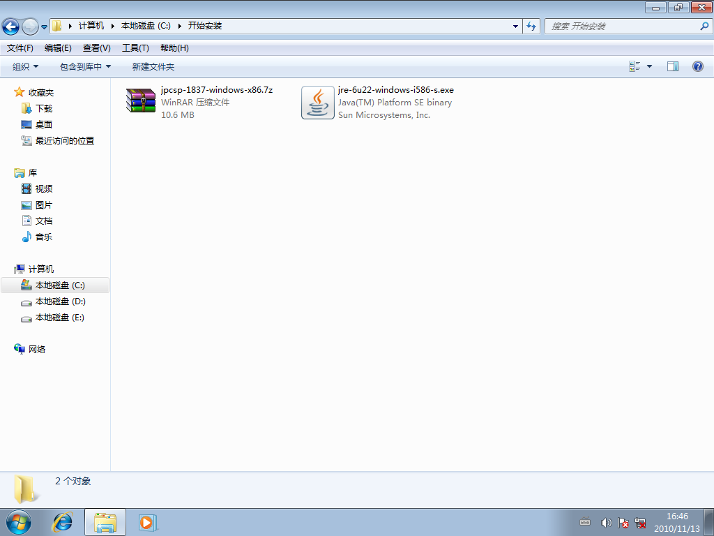Image resolution: width=714 pixels, height=536 pixels.
Task: Open 图片 library
Action: (x=44, y=205)
